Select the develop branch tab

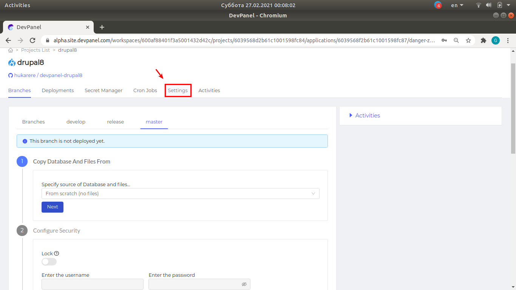(x=76, y=122)
